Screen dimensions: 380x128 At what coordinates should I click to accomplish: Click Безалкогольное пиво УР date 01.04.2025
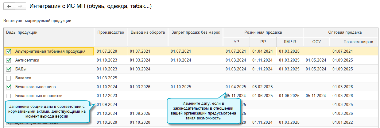point(236,87)
